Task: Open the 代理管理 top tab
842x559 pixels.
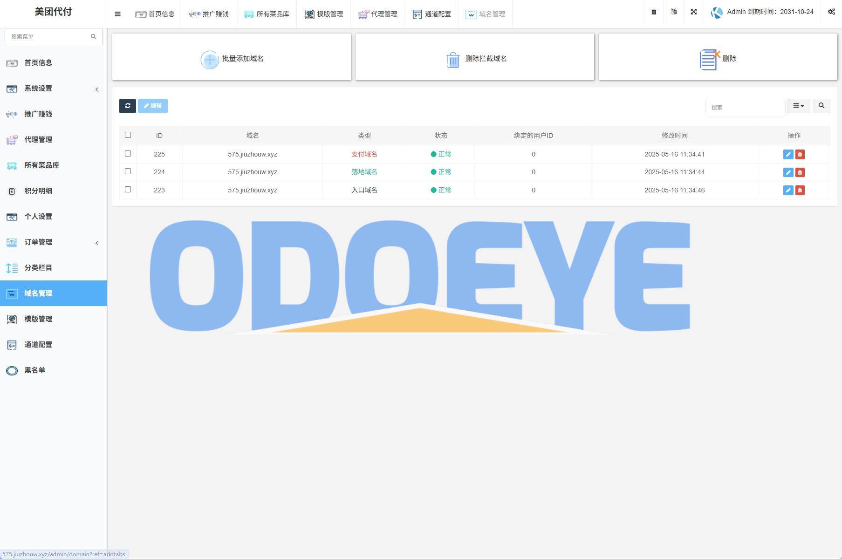Action: click(x=377, y=14)
